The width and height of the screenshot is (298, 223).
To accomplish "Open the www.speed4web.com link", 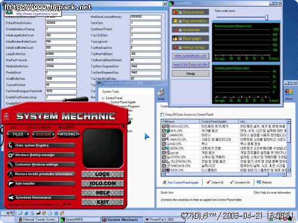I will point(191,56).
